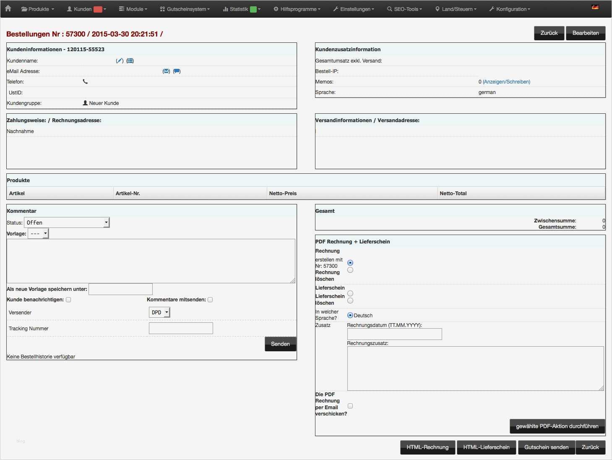
Task: Open the Hilfsprogramme menu
Action: click(297, 9)
